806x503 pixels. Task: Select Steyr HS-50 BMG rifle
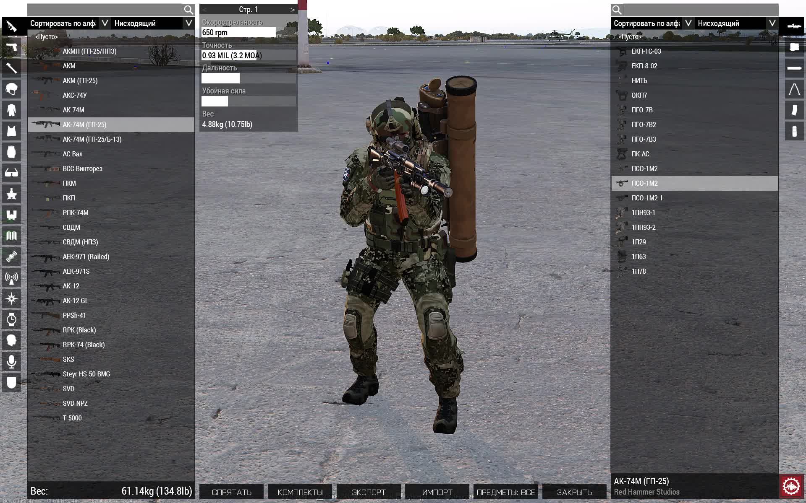click(x=111, y=374)
